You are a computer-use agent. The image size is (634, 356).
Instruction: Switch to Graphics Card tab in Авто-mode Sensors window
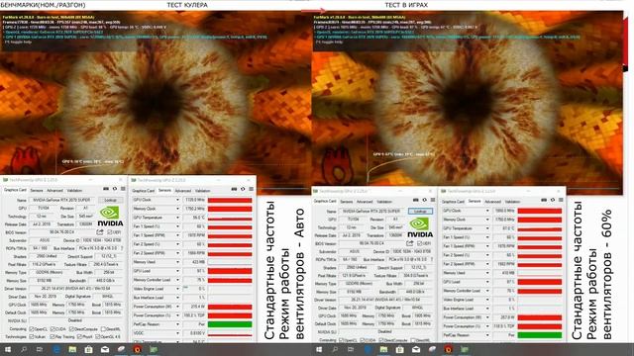click(x=144, y=191)
